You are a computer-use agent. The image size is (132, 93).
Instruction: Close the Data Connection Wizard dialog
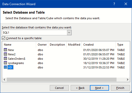pos(126,4)
